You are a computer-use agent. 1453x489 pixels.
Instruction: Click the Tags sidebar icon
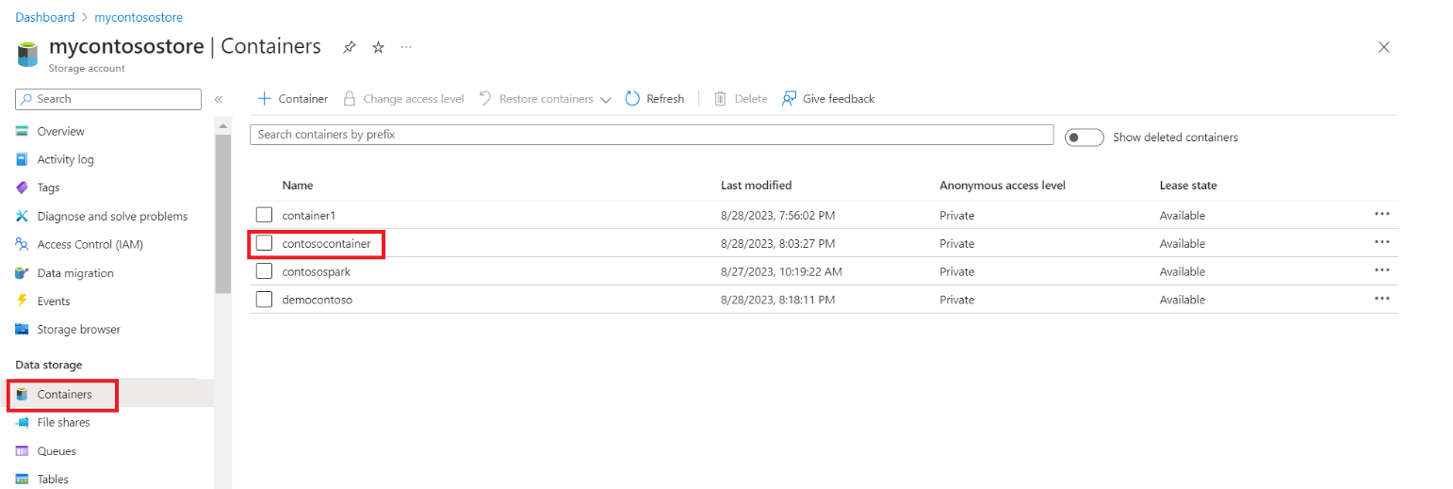(22, 187)
